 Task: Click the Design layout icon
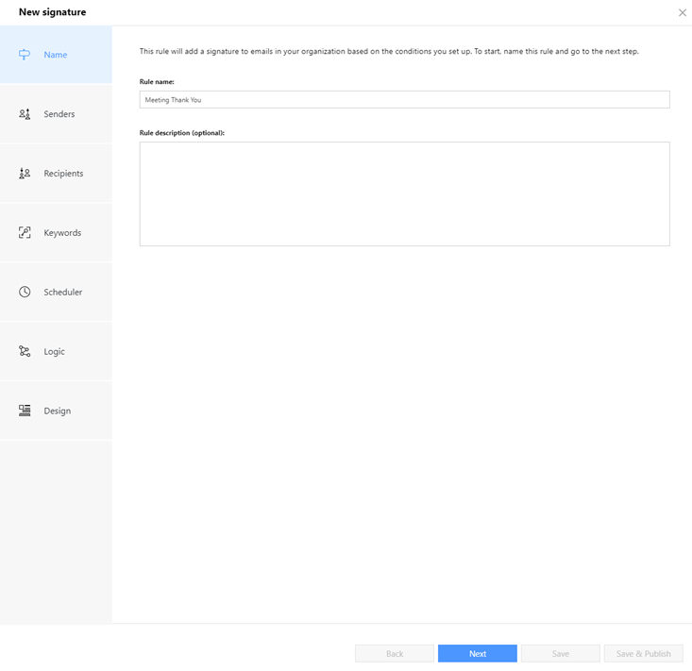coord(25,411)
